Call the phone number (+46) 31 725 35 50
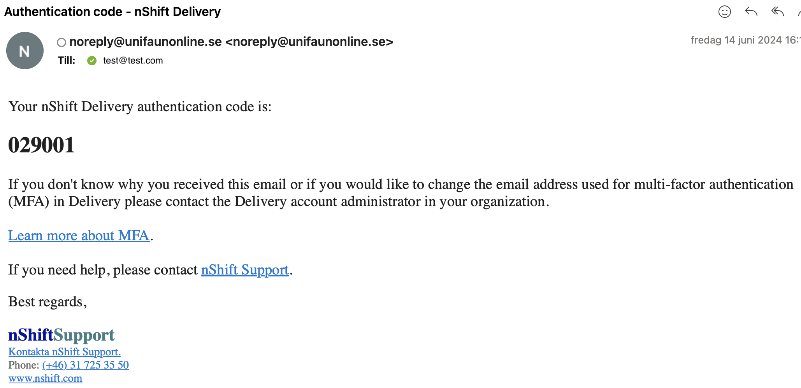Screen dimensions: 801x388 click(x=86, y=365)
